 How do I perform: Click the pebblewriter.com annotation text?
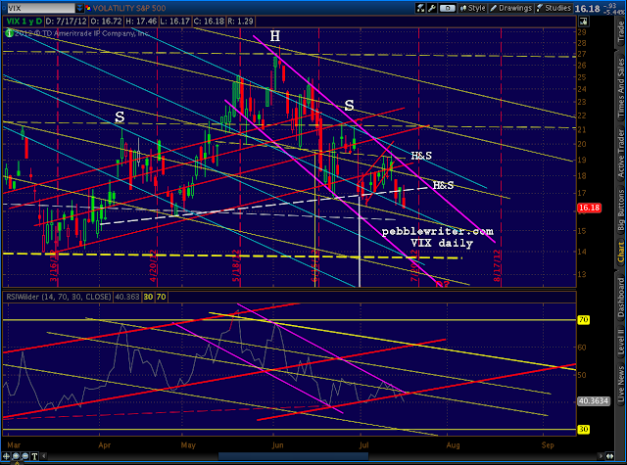tap(438, 231)
